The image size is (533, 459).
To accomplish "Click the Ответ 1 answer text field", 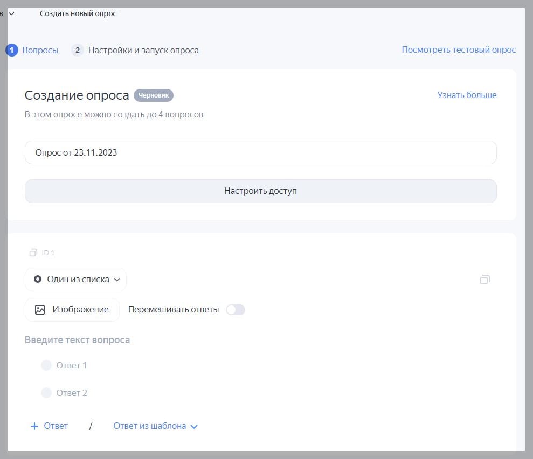I will (x=72, y=366).
